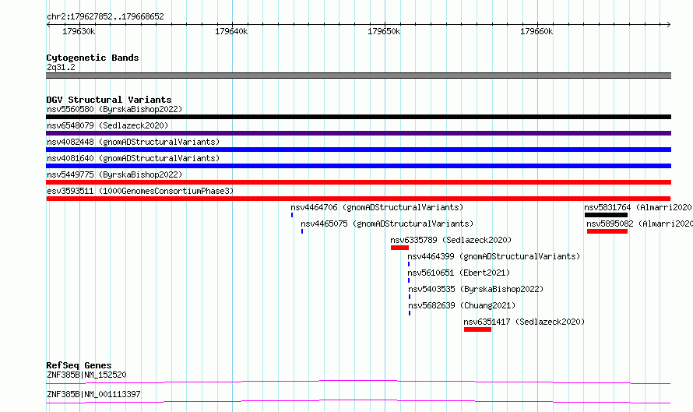Viewport: 693px width, 412px height.
Task: Click the black bar under nsv5831764
Action: click(x=606, y=215)
